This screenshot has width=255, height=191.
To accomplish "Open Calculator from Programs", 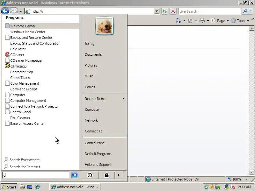I will [18, 49].
